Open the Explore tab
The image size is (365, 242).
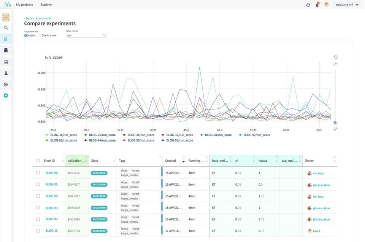tap(46, 5)
